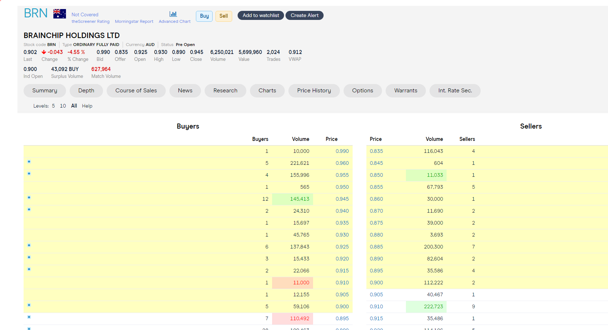
Task: Show 10 depth levels
Action: coord(63,106)
